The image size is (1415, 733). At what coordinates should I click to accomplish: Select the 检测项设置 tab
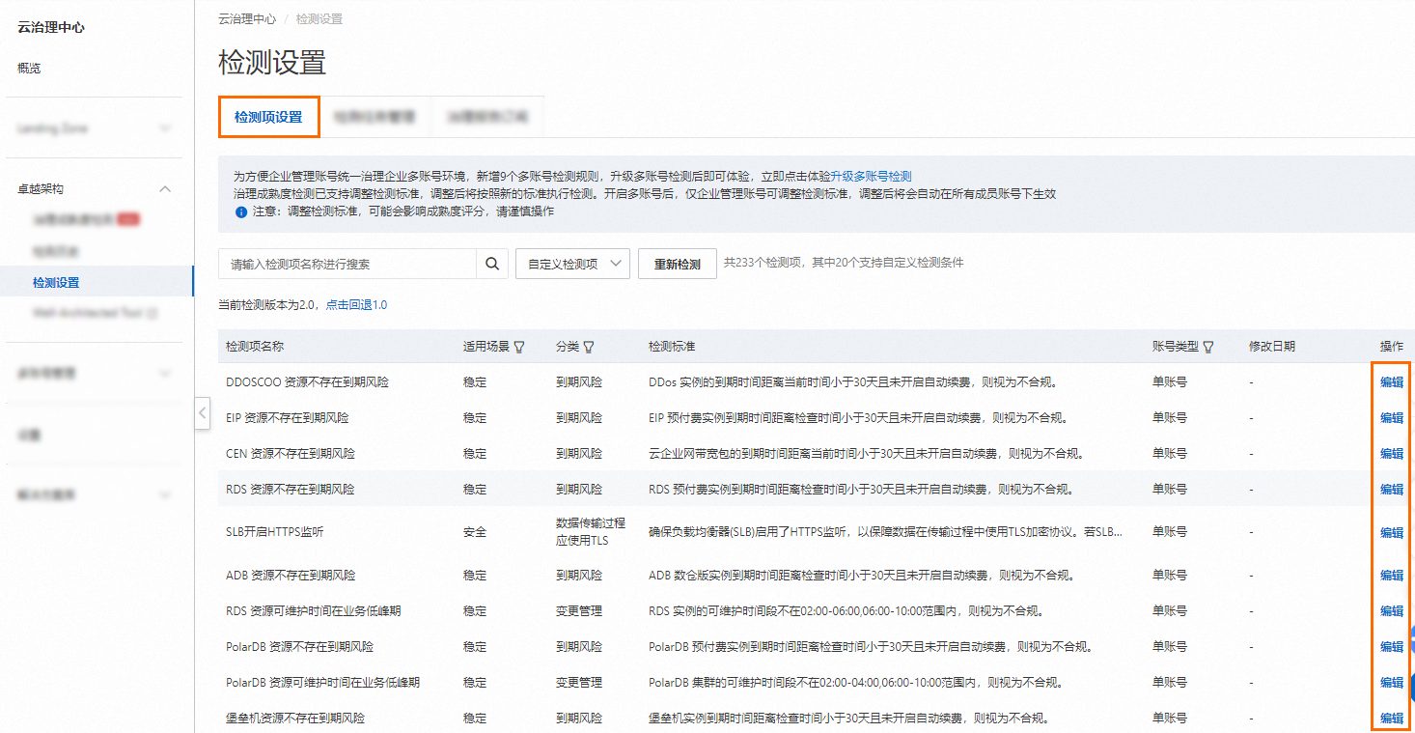click(268, 117)
